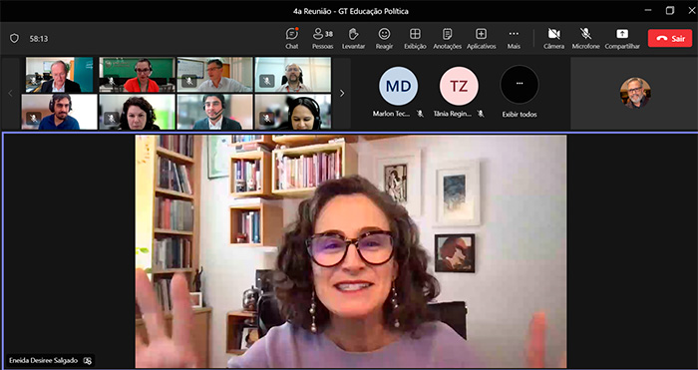Click the shield meeting security icon
Viewport: 698px width, 370px height.
point(14,38)
